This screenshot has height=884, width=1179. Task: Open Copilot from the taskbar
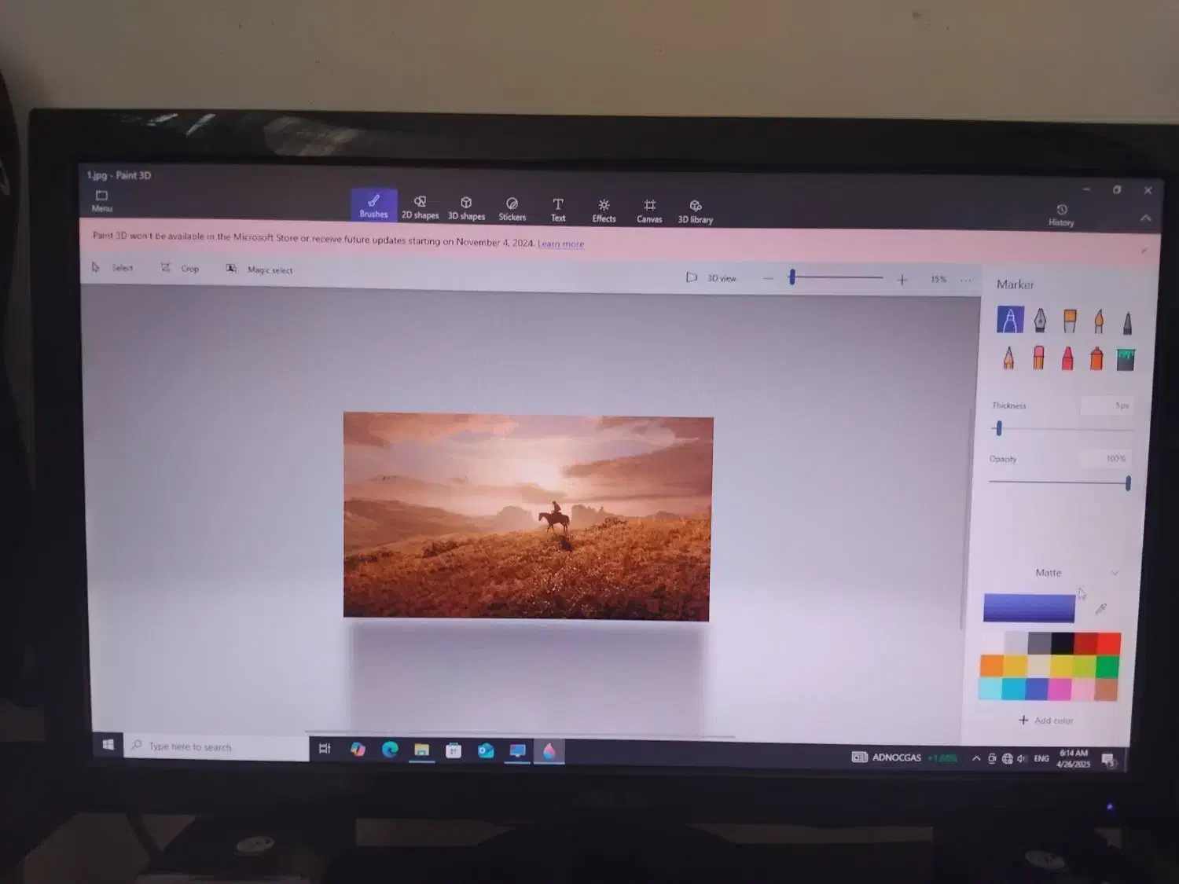pos(358,750)
